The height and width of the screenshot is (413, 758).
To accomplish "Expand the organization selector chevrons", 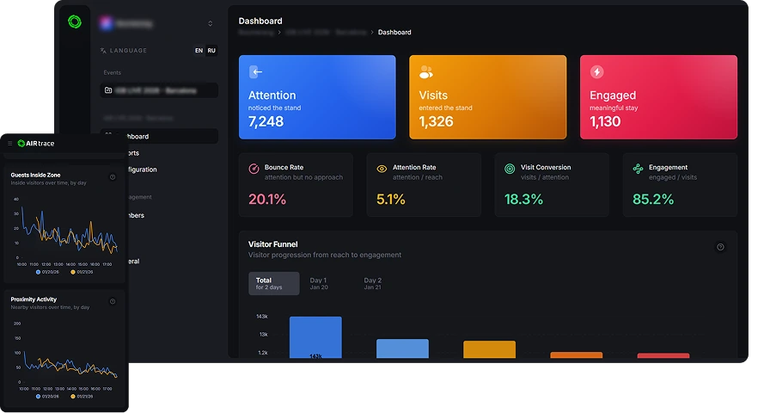I will 211,23.
